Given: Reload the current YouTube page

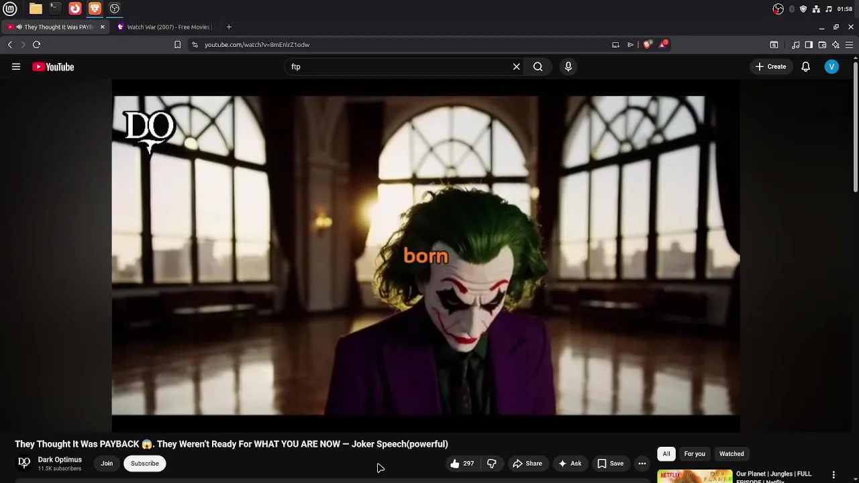Looking at the screenshot, I should [36, 45].
